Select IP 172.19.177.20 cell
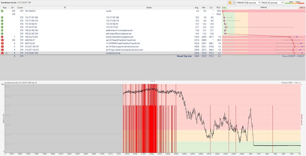306x156 pixels. click(x=31, y=27)
